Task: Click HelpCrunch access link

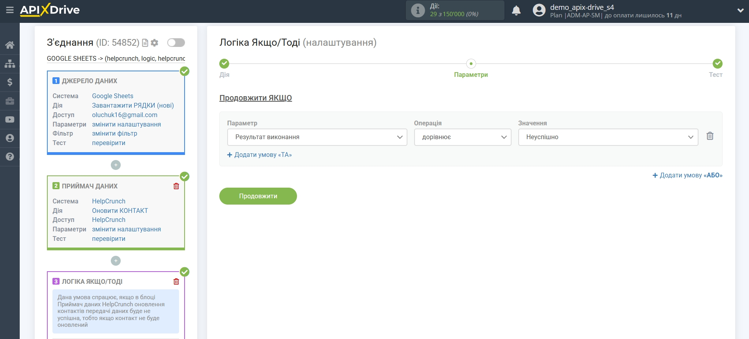Action: [108, 220]
